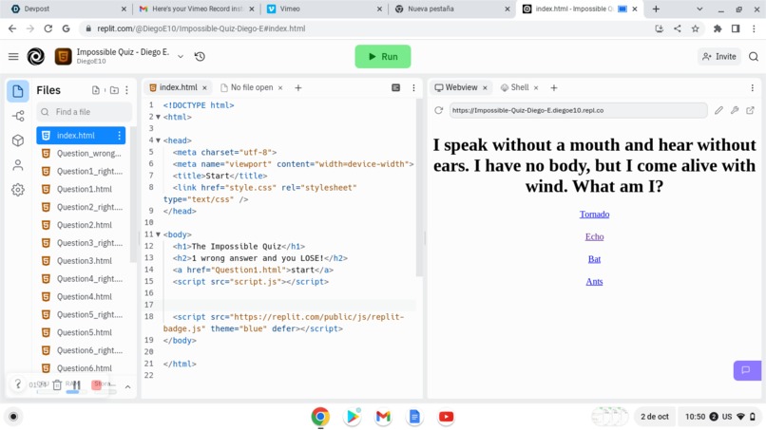Open the editor pane three-dot menu
Image resolution: width=766 pixels, height=430 pixels.
tap(413, 88)
